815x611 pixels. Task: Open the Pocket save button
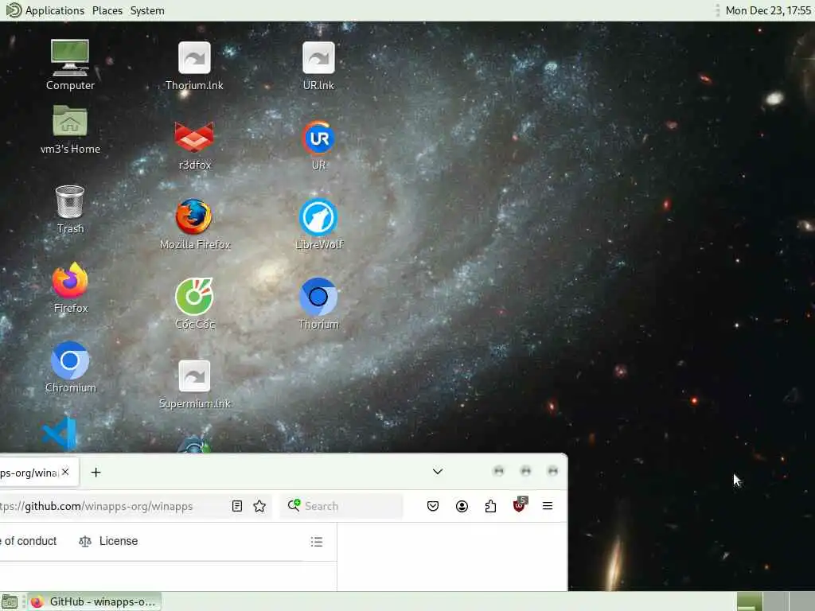(x=432, y=506)
